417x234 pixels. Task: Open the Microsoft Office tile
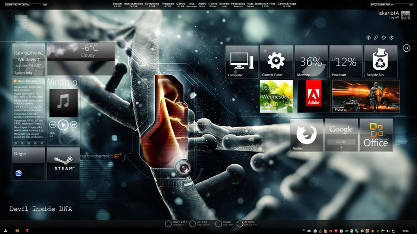coord(376,135)
